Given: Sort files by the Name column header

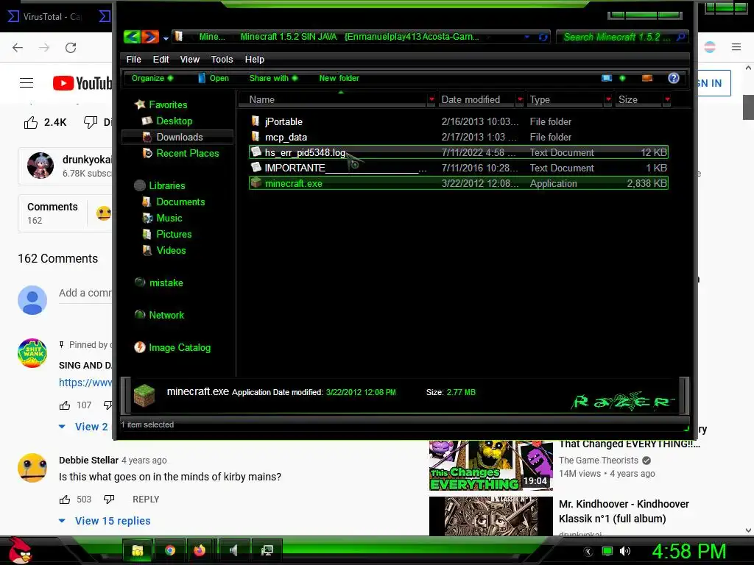Looking at the screenshot, I should pos(262,99).
